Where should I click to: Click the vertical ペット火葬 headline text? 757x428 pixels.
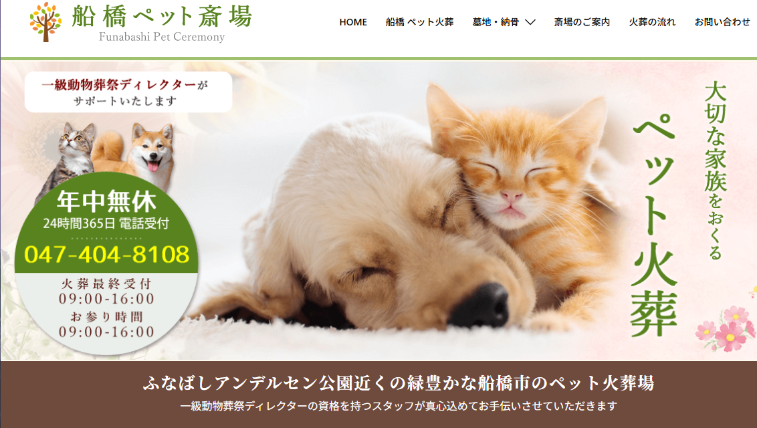point(654,225)
